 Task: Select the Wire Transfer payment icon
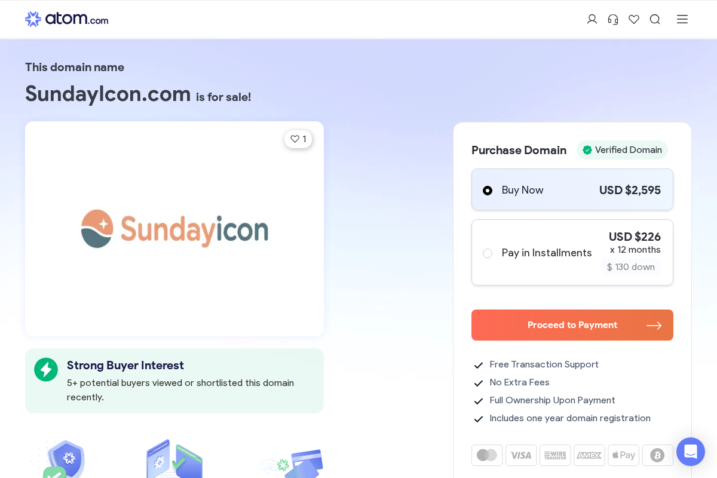click(555, 455)
